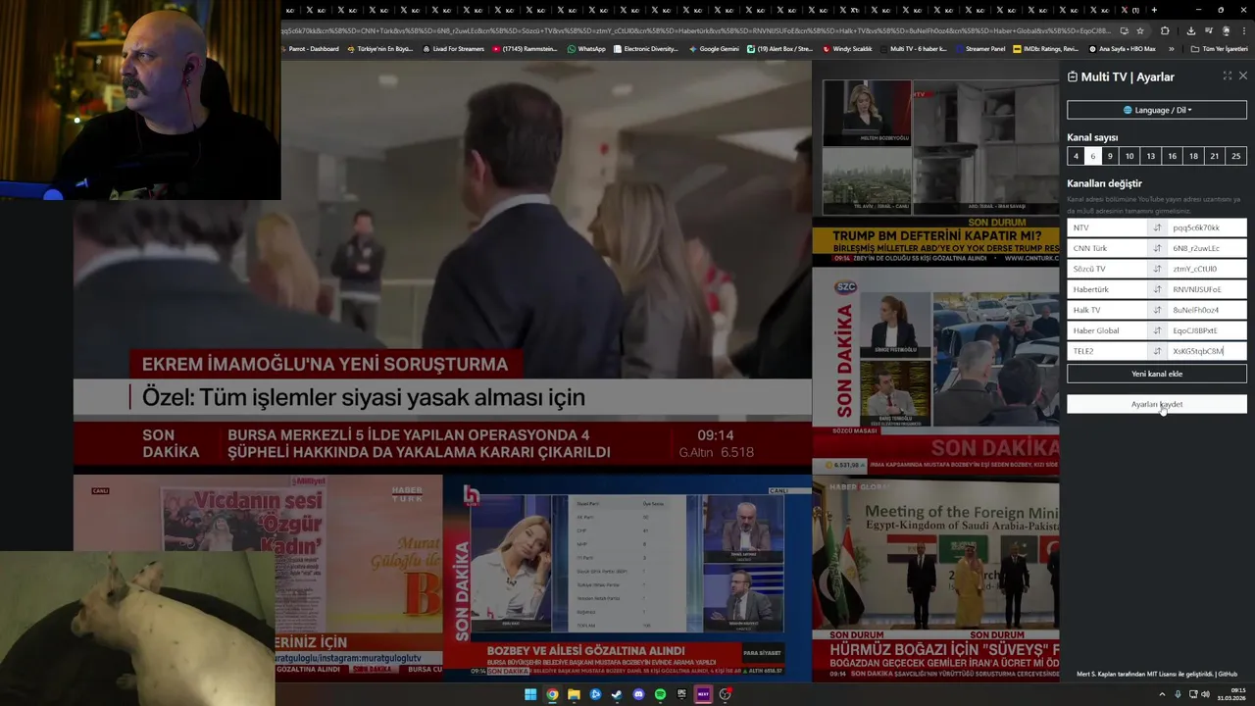The height and width of the screenshot is (706, 1255).
Task: Open volume control in system tray
Action: [1205, 694]
